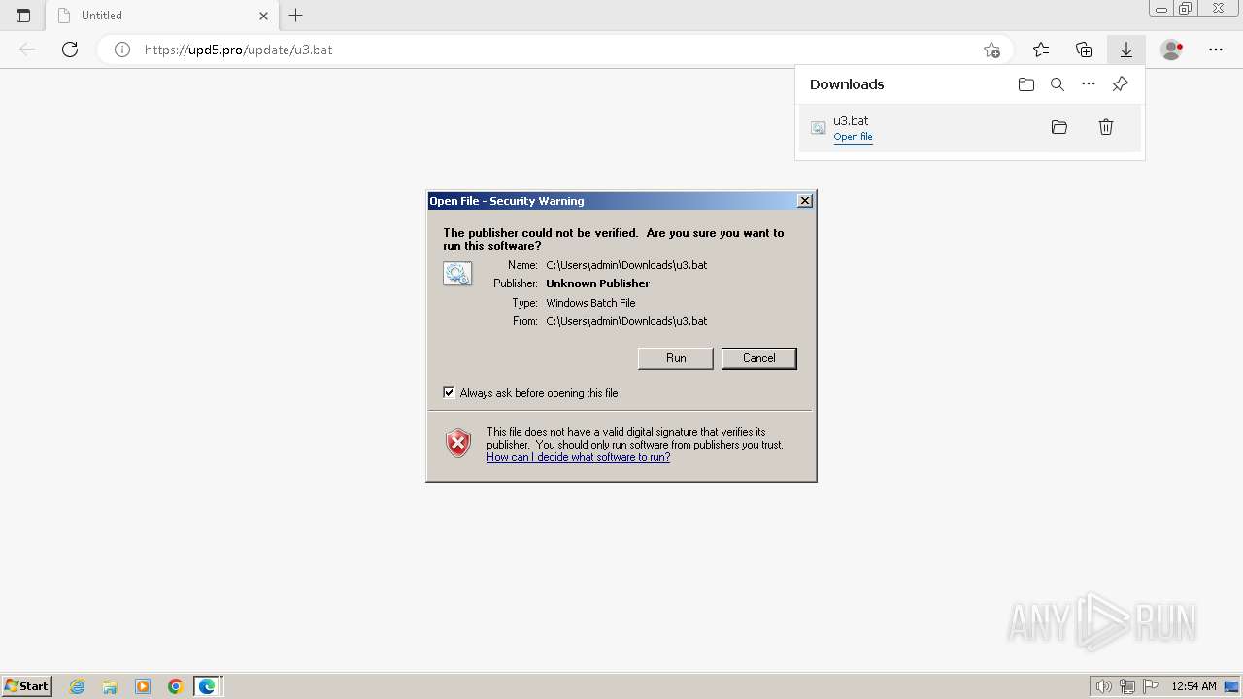Open the browser profile icon
Image resolution: width=1243 pixels, height=699 pixels.
point(1172,50)
